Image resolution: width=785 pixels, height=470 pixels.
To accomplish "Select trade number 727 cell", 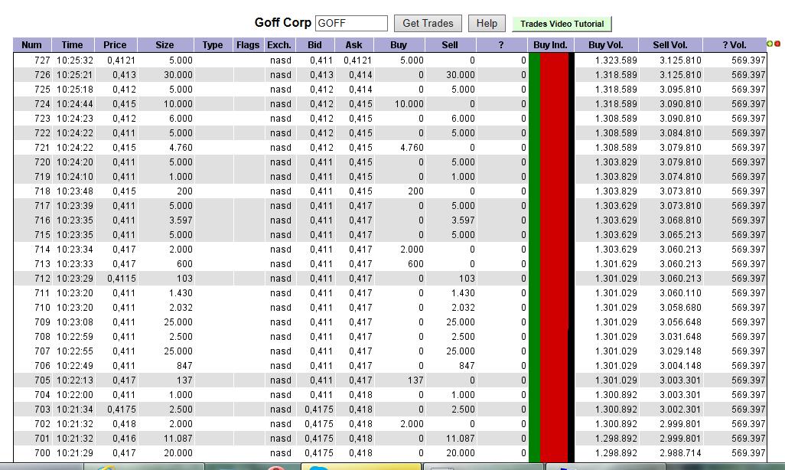I will [x=43, y=60].
